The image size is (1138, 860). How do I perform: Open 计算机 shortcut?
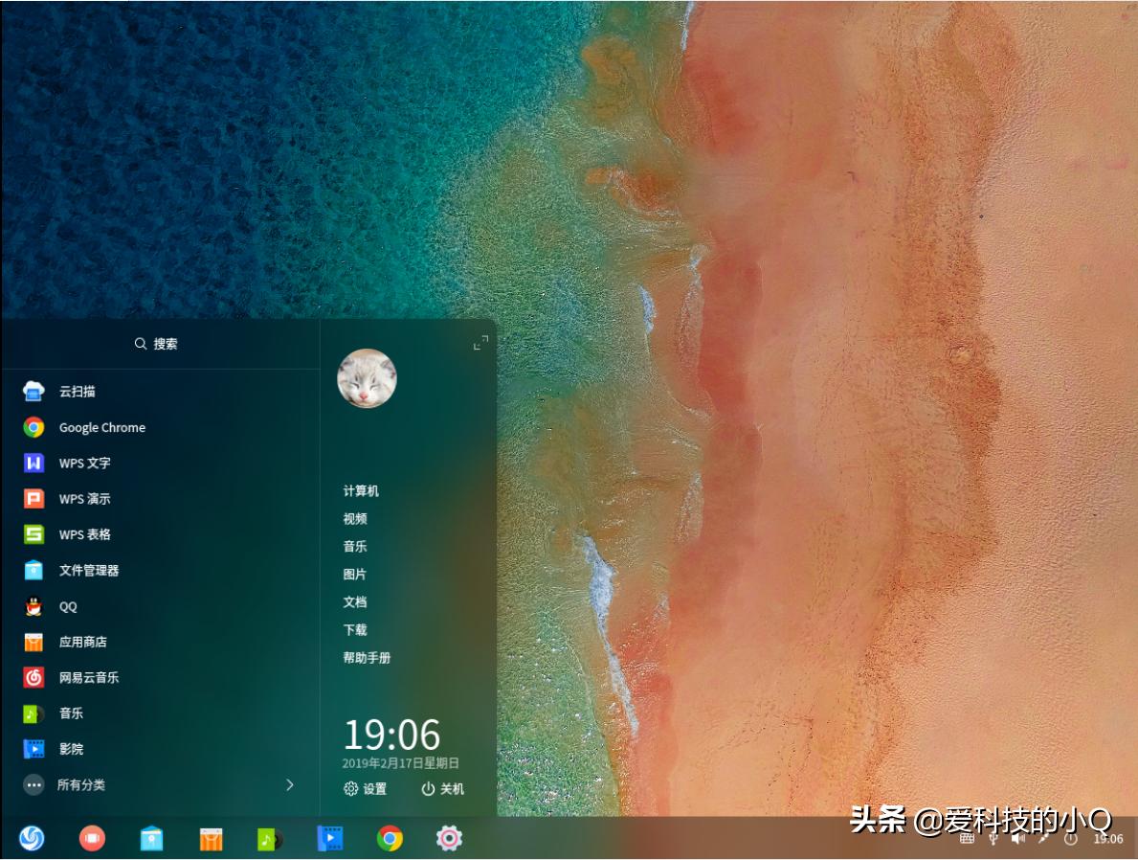pyautogui.click(x=361, y=491)
